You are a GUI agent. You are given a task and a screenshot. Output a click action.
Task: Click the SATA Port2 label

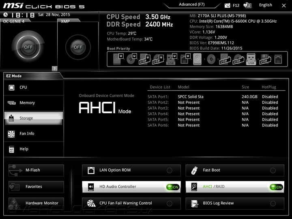(158, 103)
